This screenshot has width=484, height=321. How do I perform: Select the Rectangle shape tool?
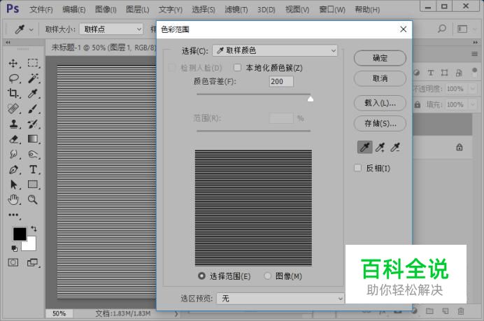[x=33, y=184]
